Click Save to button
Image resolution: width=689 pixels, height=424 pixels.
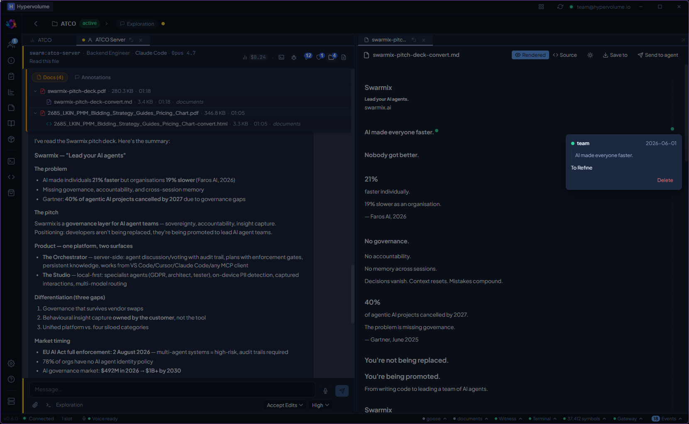(615, 55)
